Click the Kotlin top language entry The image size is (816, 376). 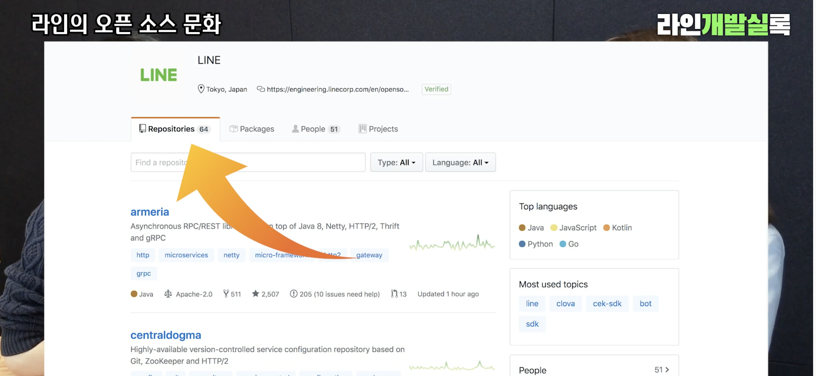pyautogui.click(x=617, y=228)
